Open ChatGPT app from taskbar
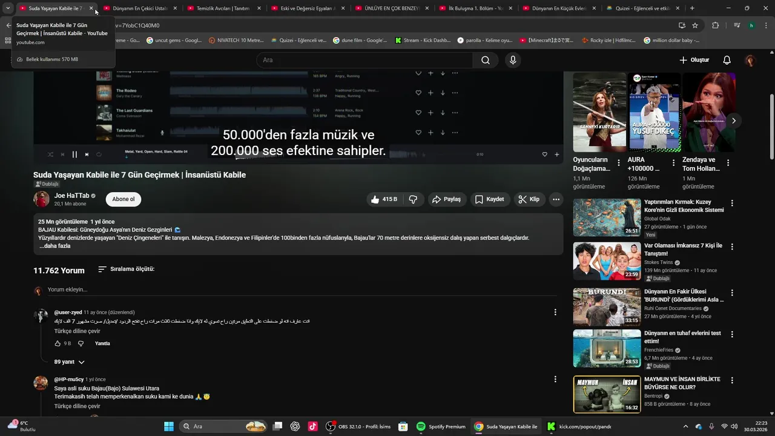This screenshot has height=436, width=775. point(295,426)
